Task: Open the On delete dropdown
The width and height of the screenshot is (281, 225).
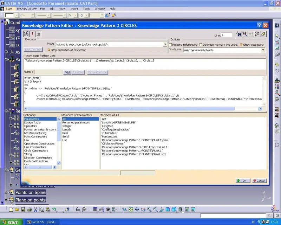Action: [263, 50]
